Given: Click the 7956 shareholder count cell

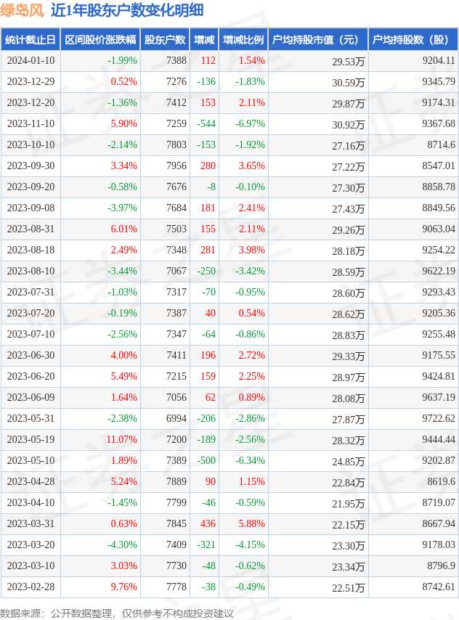Looking at the screenshot, I should 176,166.
